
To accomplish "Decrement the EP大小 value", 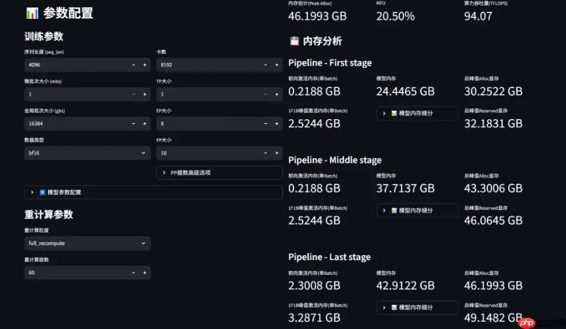I will 265,124.
